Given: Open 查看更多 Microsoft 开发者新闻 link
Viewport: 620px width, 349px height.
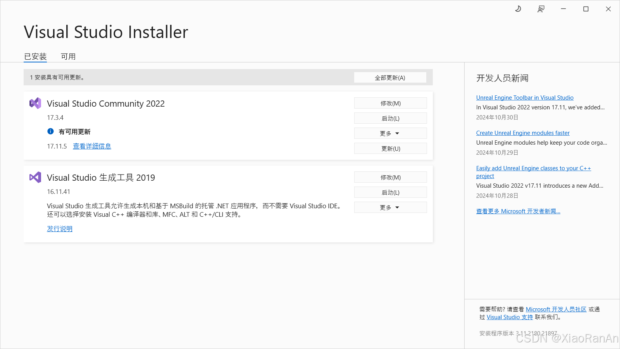Looking at the screenshot, I should click(518, 211).
